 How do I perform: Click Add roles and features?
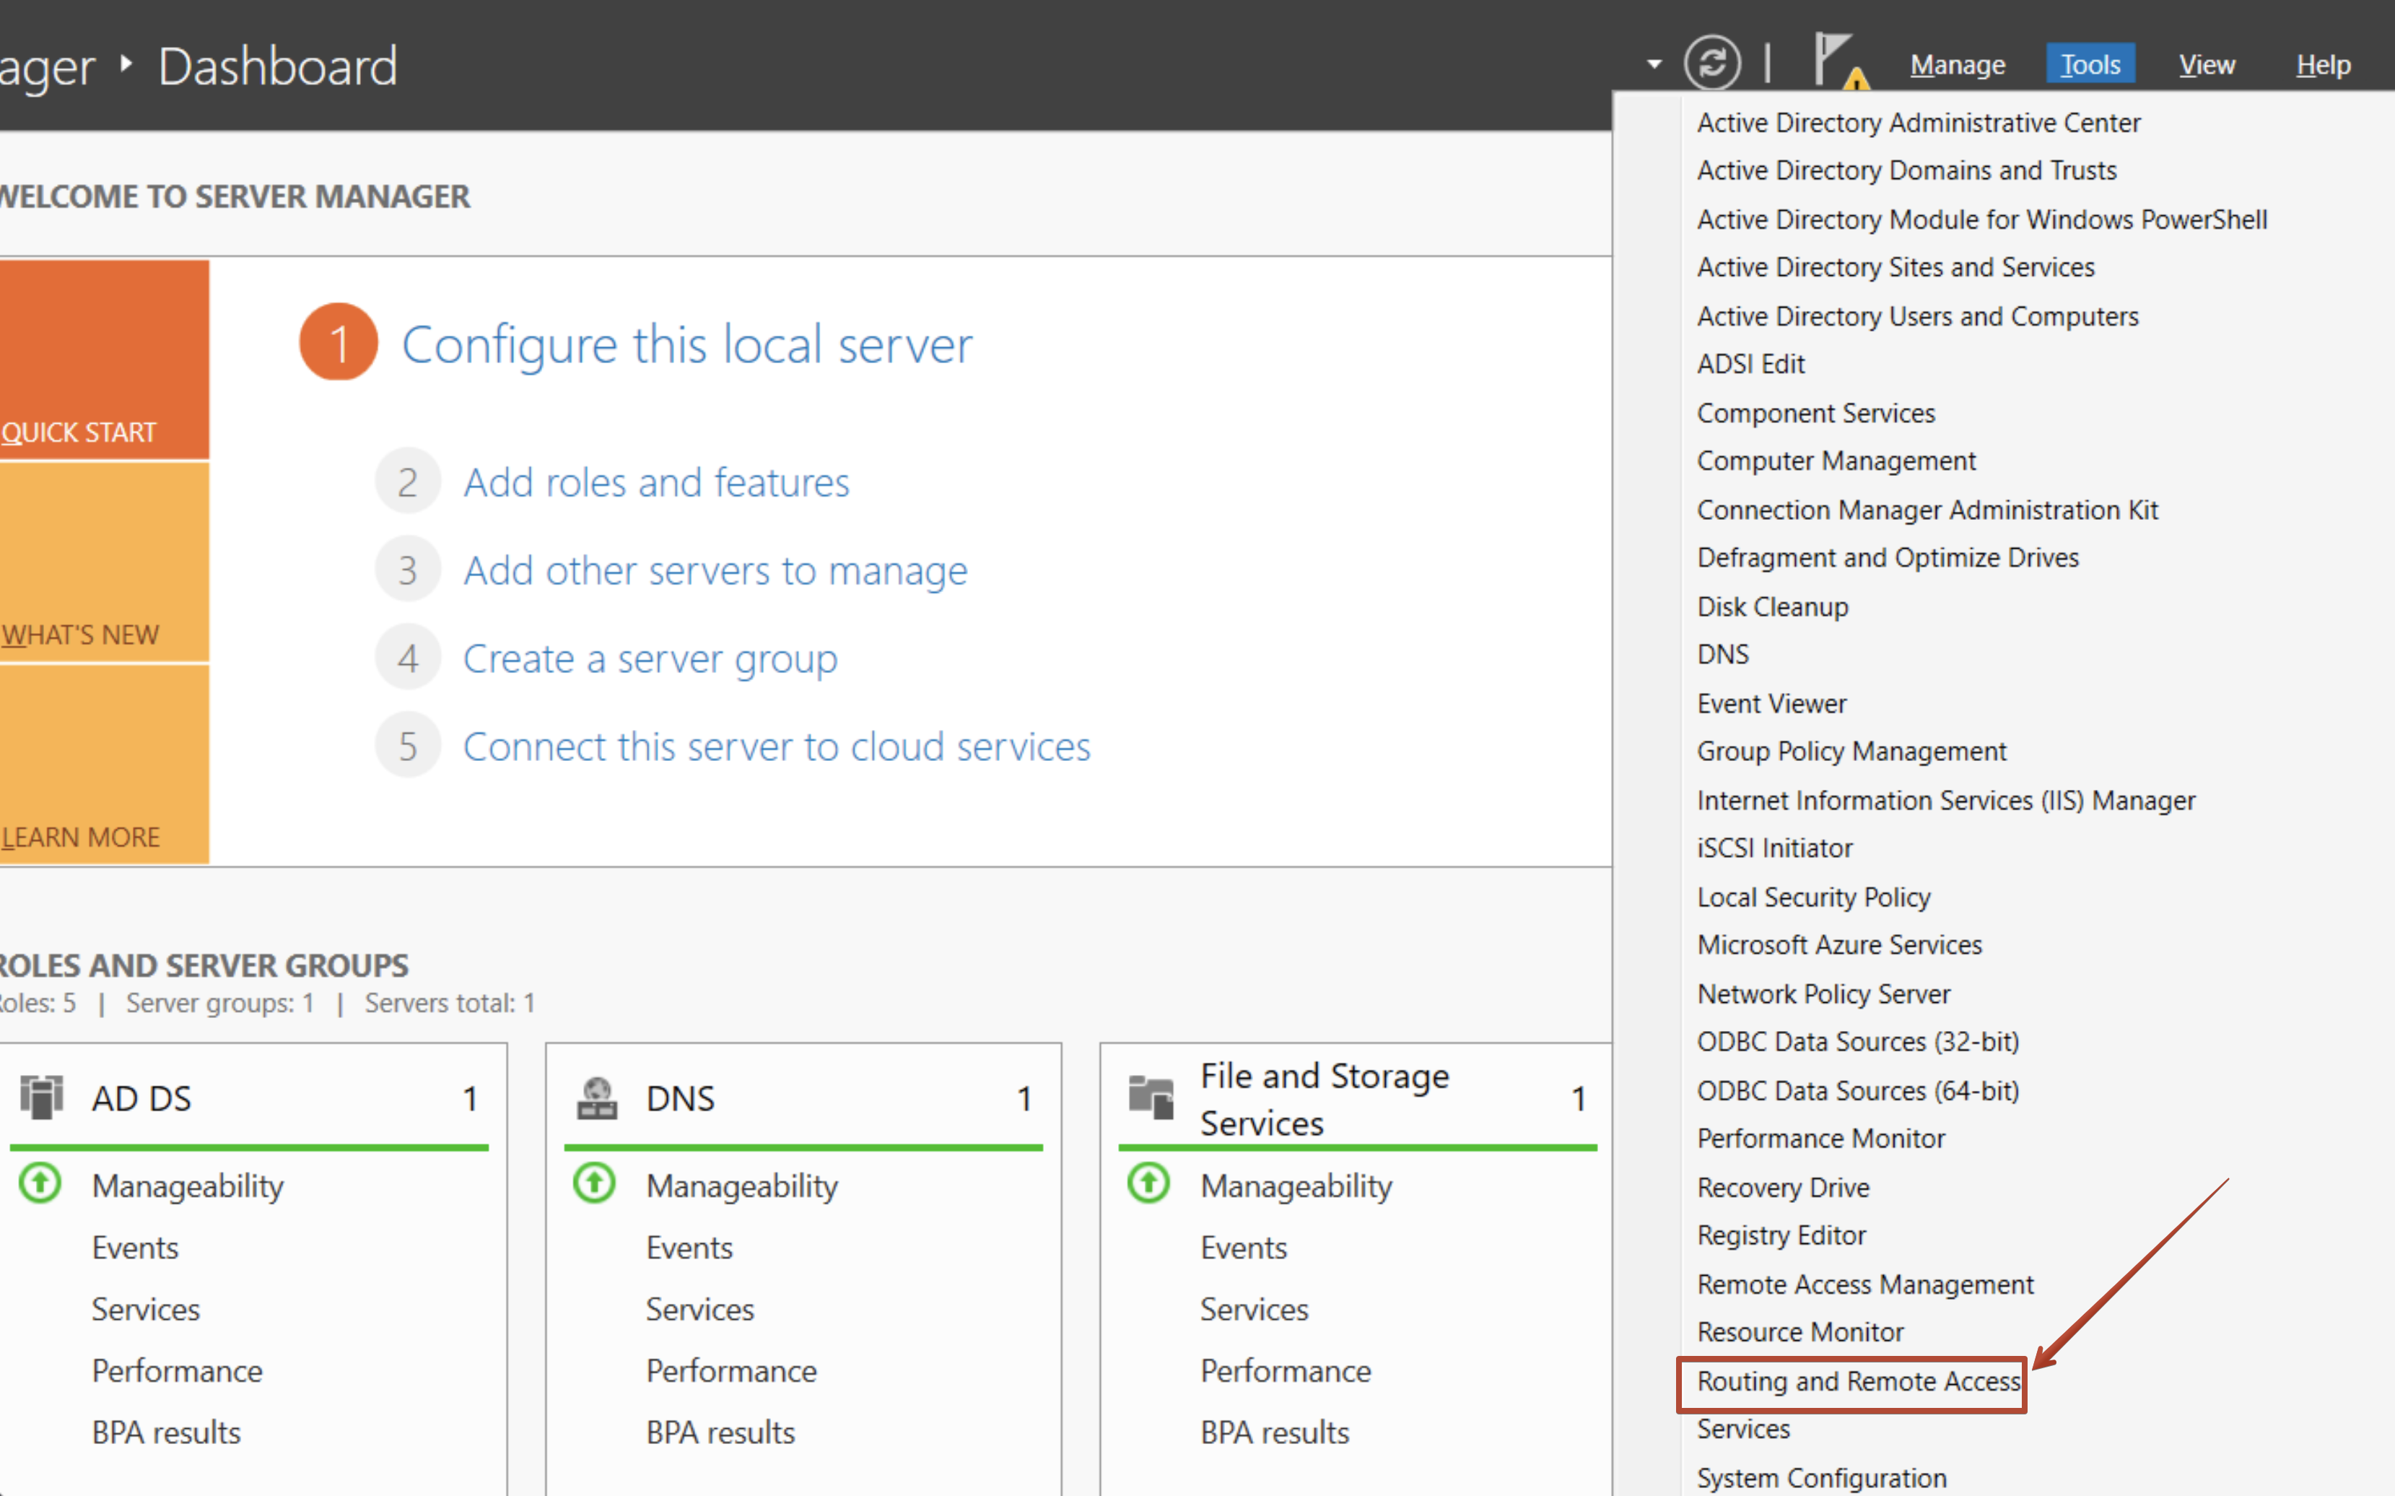(x=655, y=482)
